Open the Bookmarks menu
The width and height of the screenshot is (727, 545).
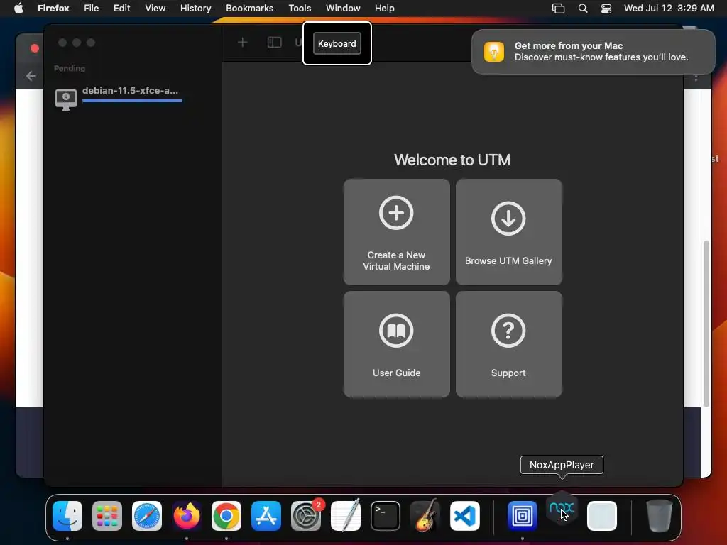[x=249, y=9]
